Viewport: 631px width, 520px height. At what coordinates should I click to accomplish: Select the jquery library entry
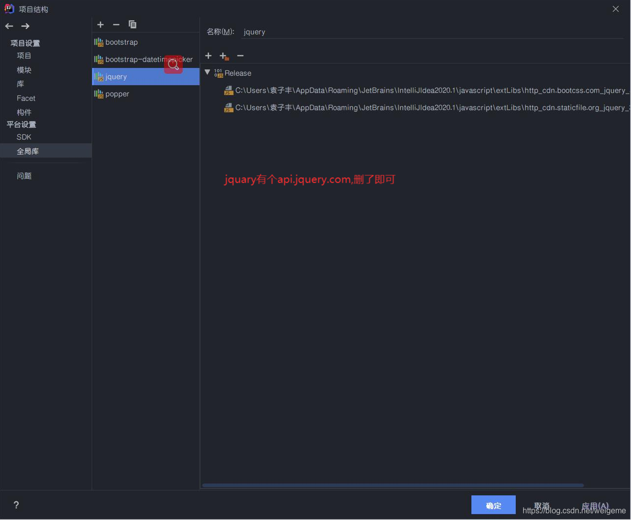click(146, 77)
